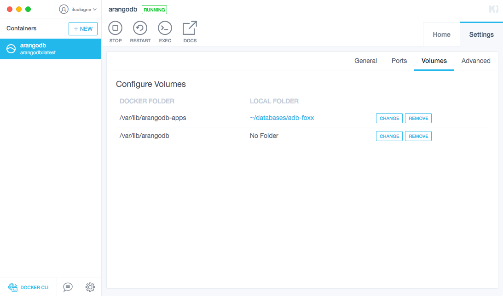
Task: Select the Settings tab
Action: click(x=481, y=34)
